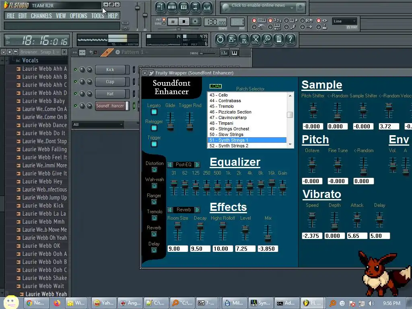
Task: Open the project info document icon
Action: pos(279,40)
